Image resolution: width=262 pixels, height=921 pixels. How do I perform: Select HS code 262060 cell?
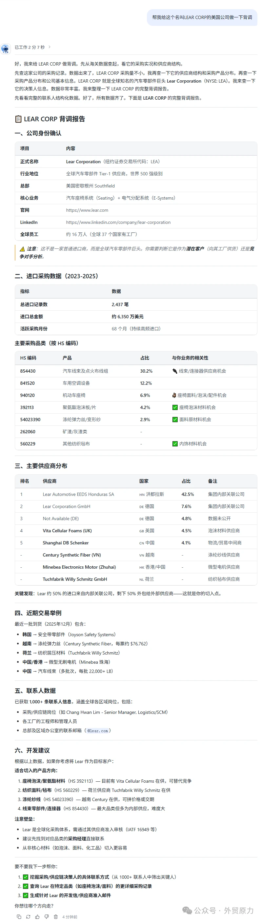coord(28,432)
